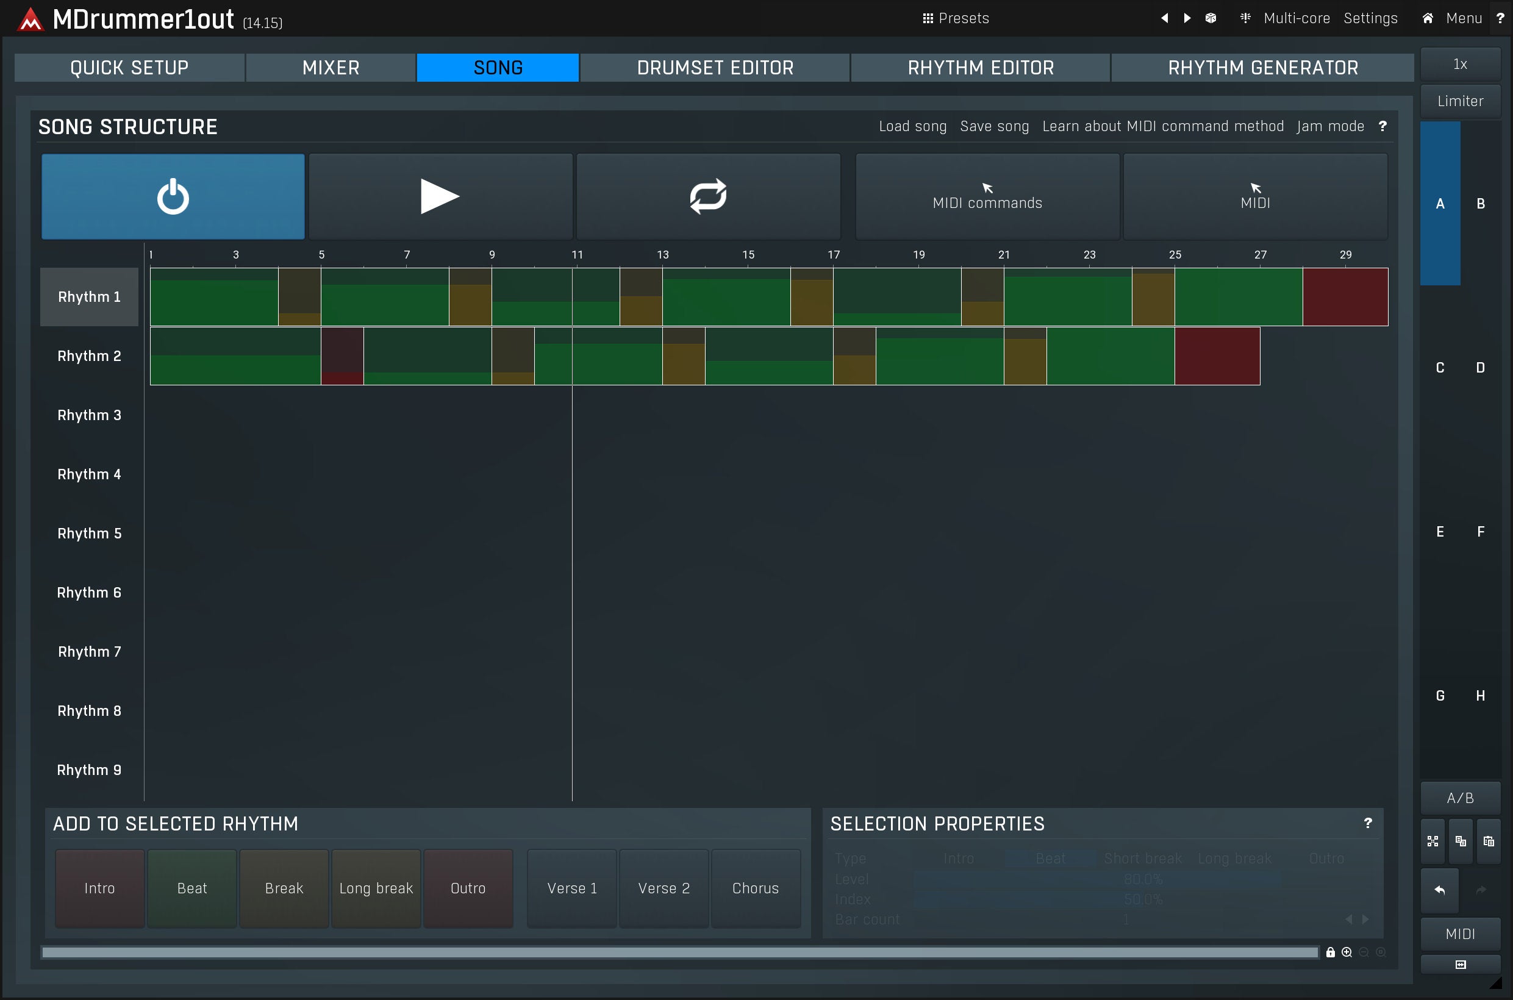The image size is (1513, 1000).
Task: Go to previous preset arrow
Action: [1165, 18]
